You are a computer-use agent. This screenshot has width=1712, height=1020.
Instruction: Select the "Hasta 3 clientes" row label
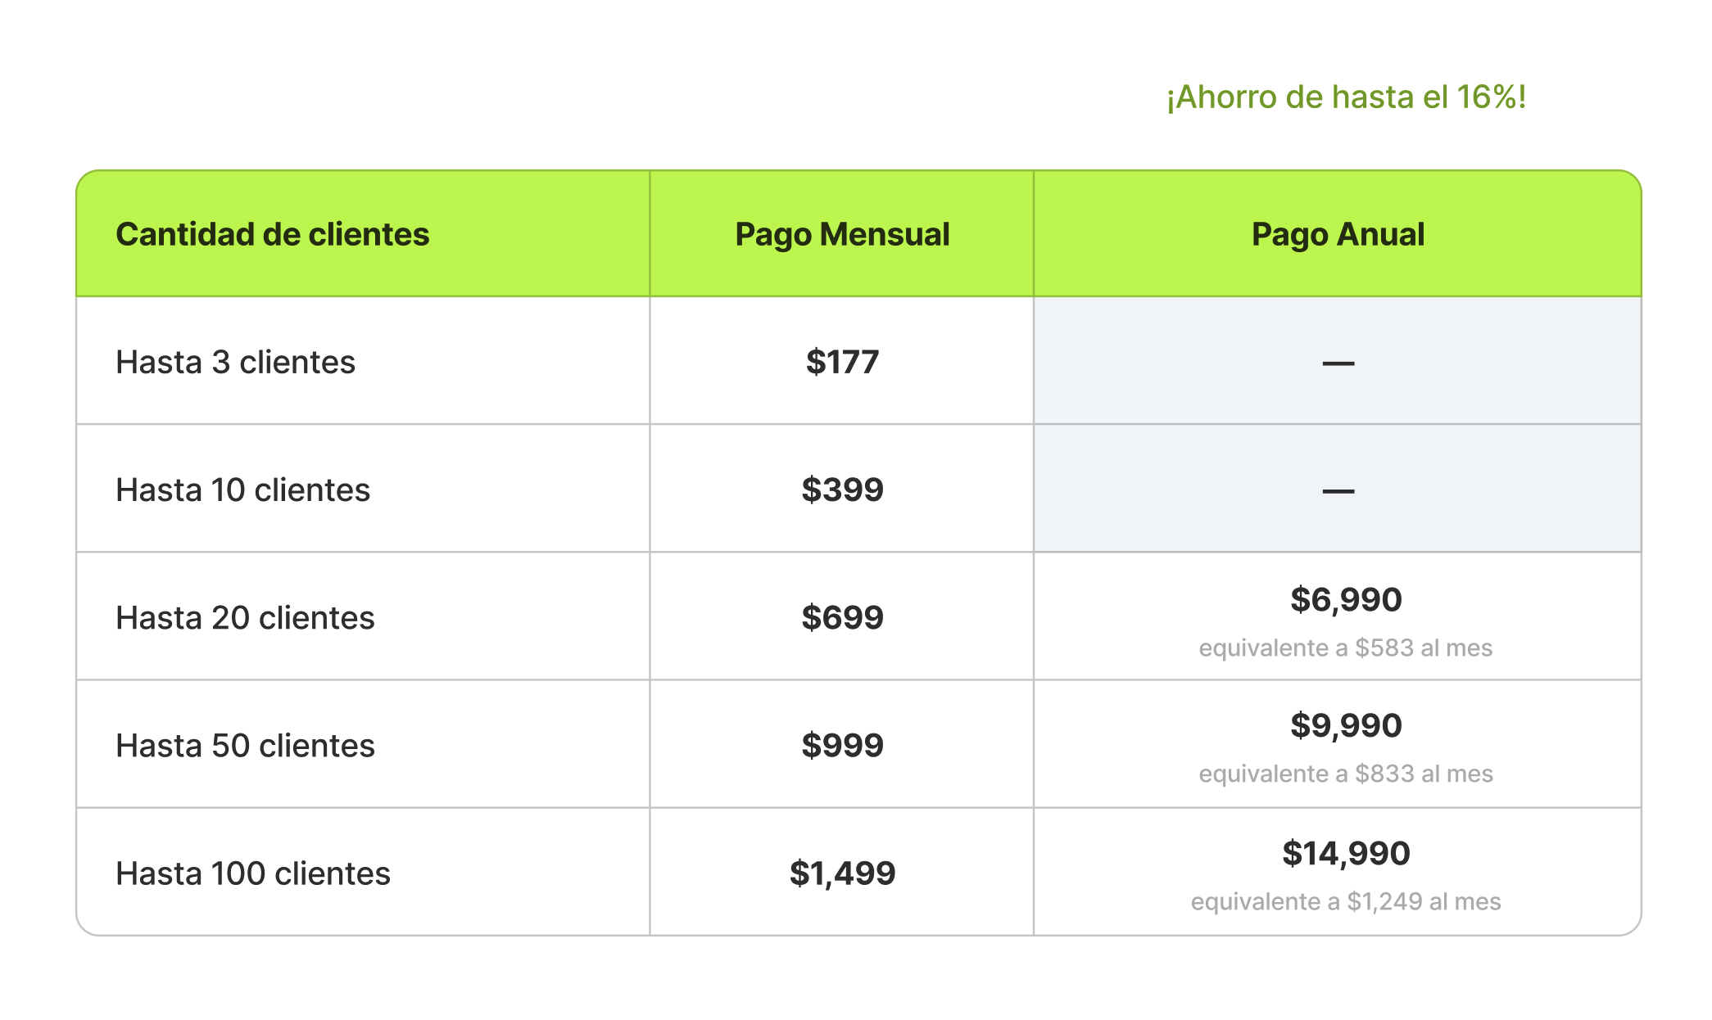coord(235,362)
